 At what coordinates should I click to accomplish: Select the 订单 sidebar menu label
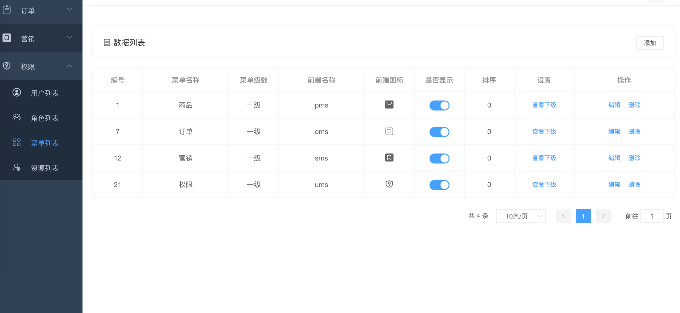click(28, 10)
